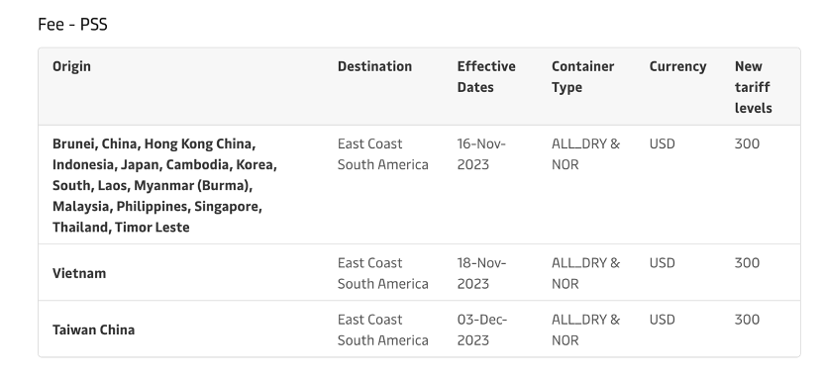The height and width of the screenshot is (376, 822).
Task: Select the Origin column header
Action: coord(71,66)
